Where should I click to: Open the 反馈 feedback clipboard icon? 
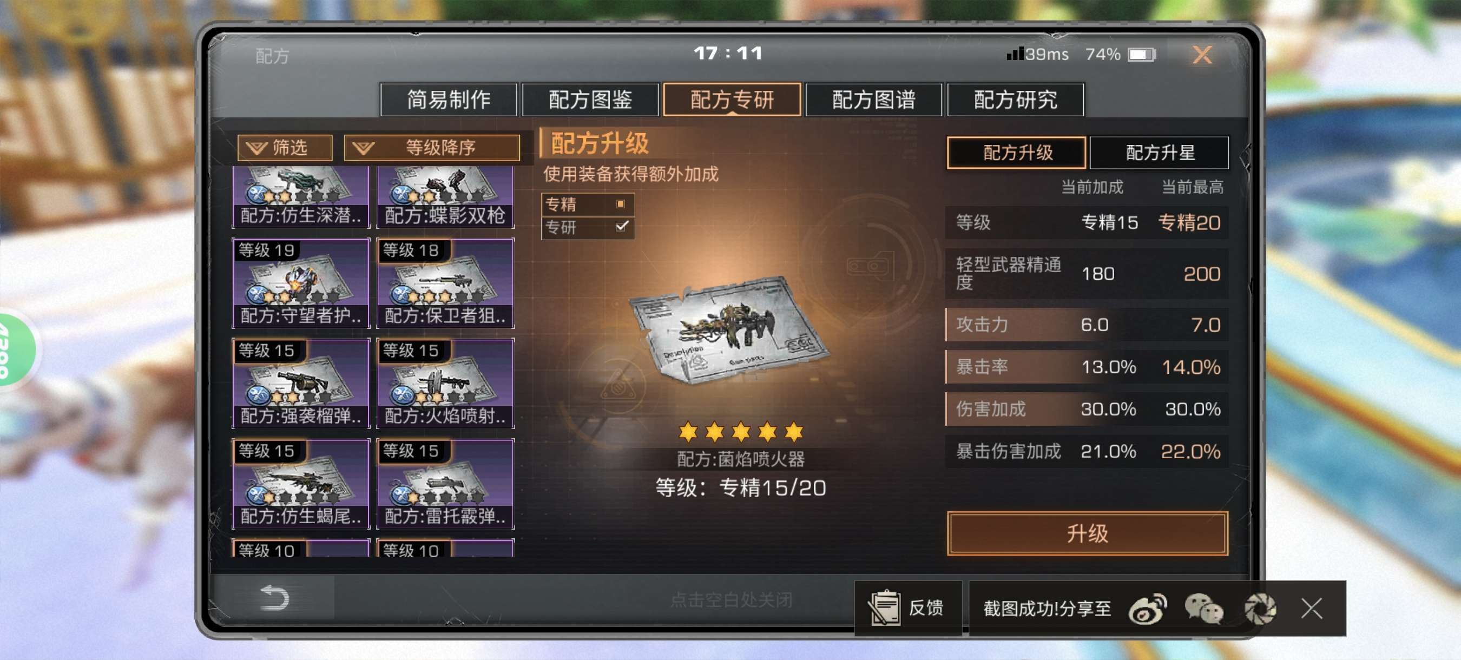884,608
